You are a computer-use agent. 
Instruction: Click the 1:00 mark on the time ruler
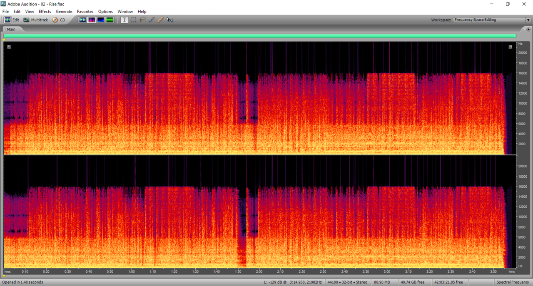click(132, 271)
